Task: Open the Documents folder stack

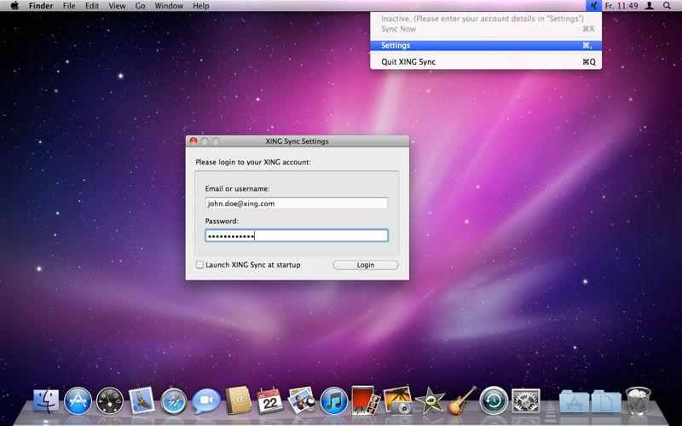Action: pos(606,401)
